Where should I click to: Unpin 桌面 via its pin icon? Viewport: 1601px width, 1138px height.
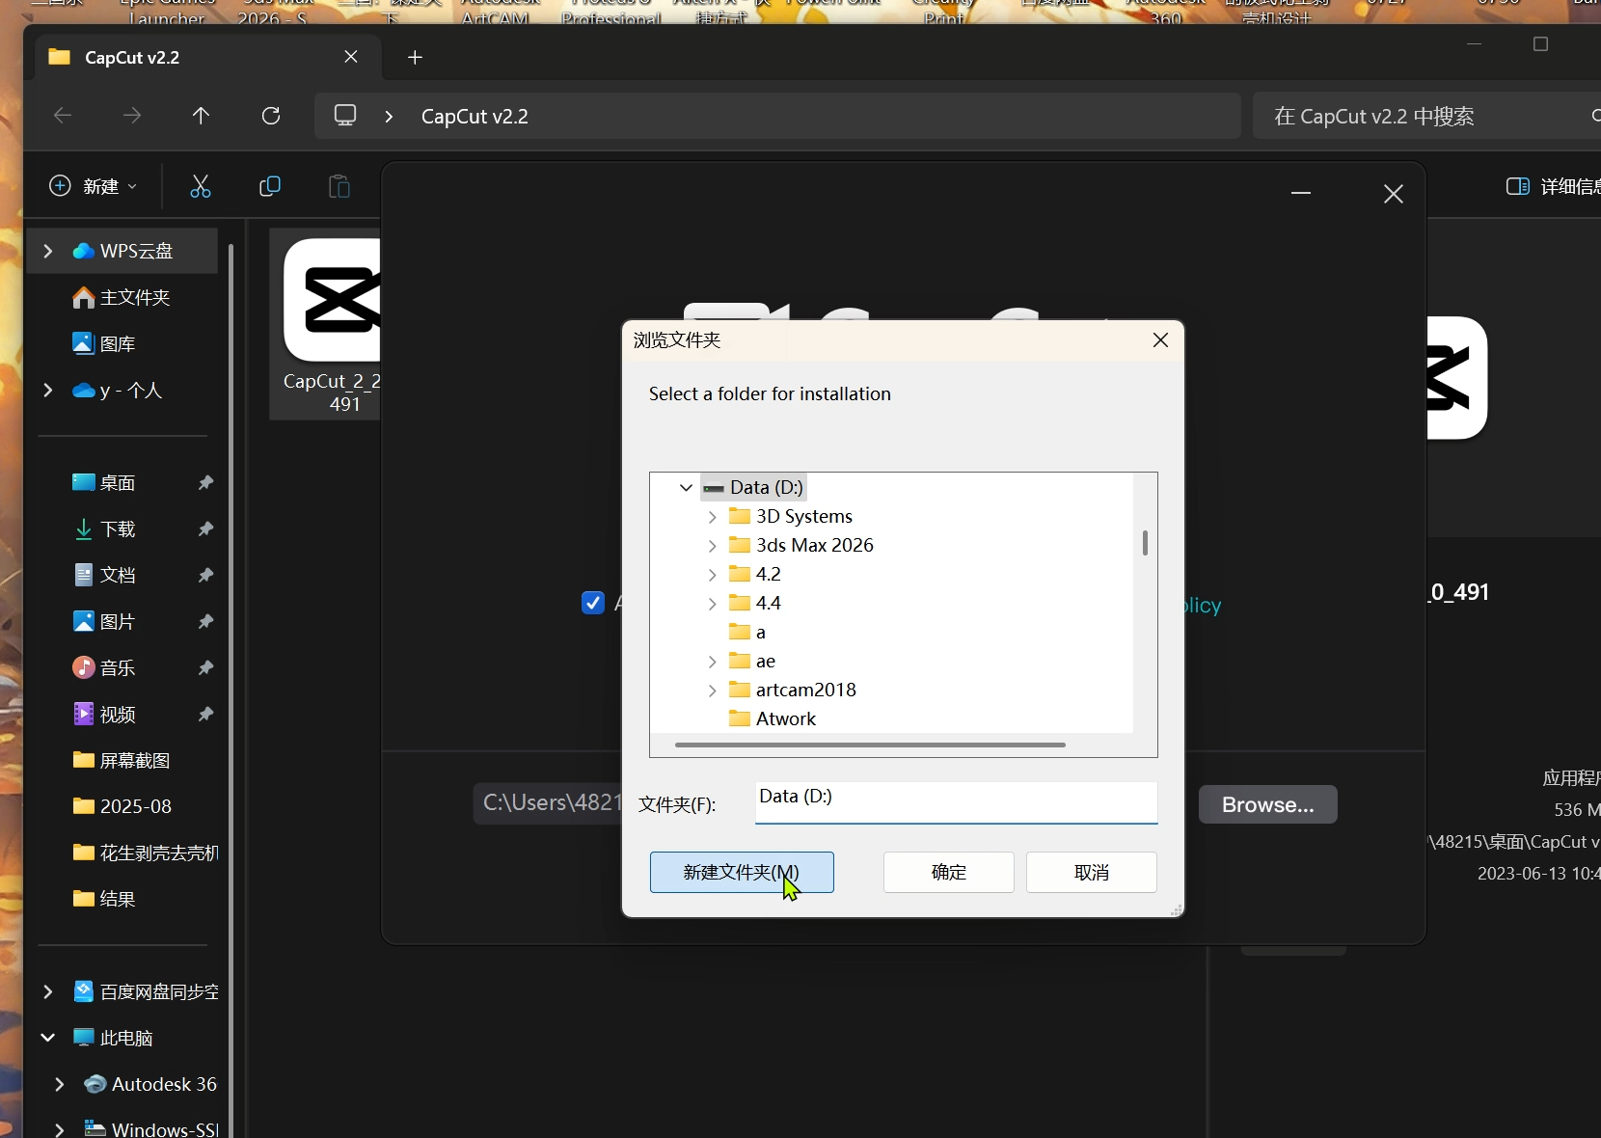(205, 482)
